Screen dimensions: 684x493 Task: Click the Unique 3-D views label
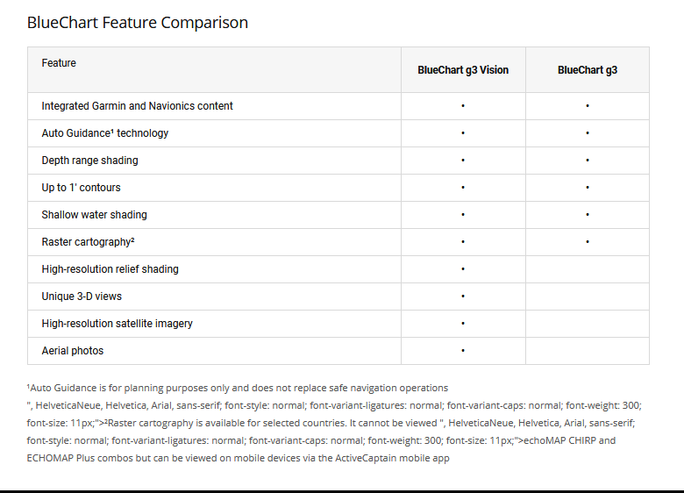pos(82,297)
